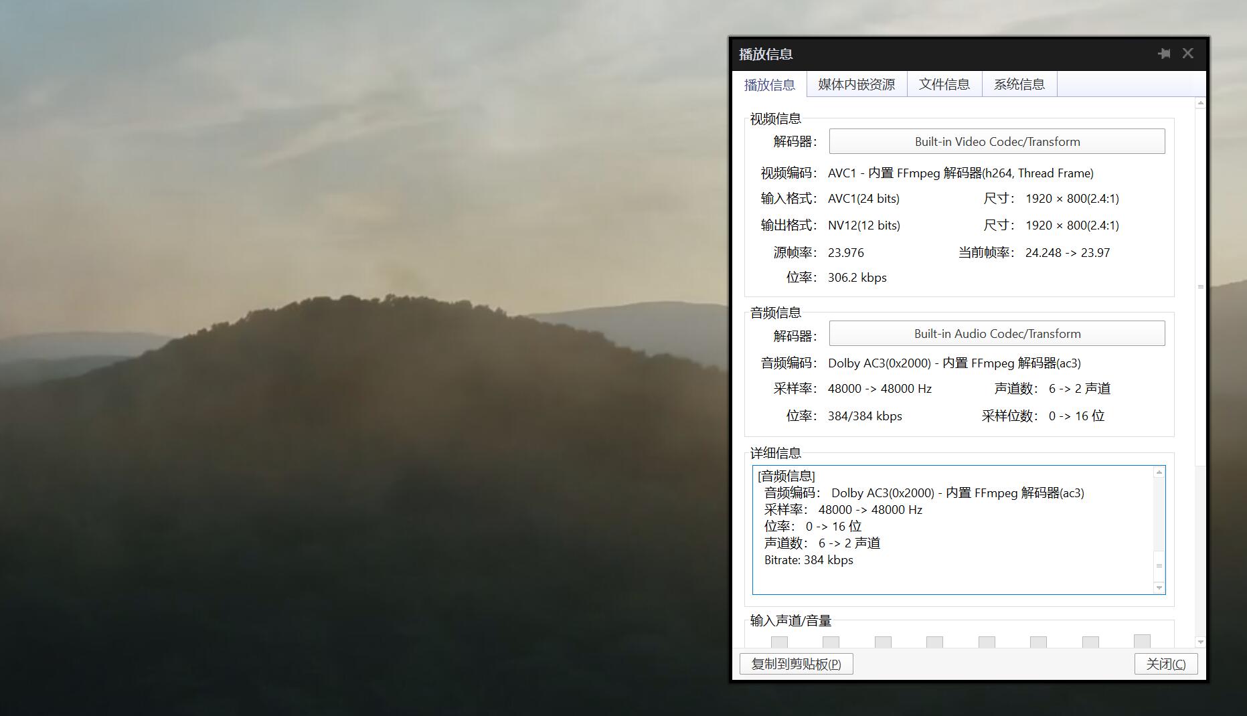The width and height of the screenshot is (1247, 716).
Task: Click the main dialog scrollbar thumb
Action: [1199, 286]
